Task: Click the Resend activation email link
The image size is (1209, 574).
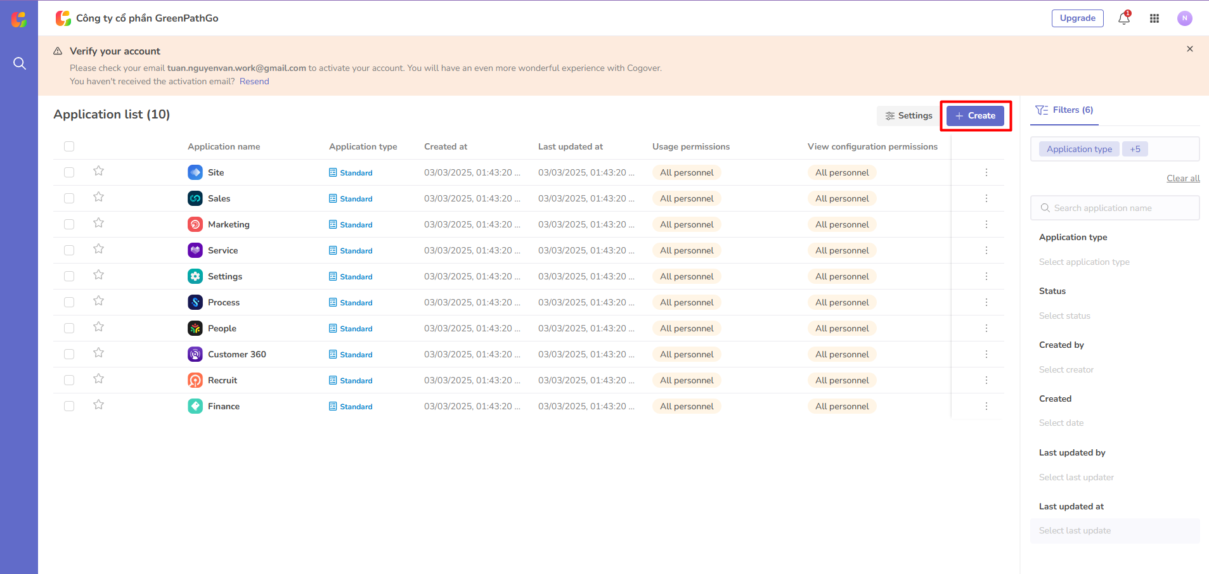Action: coord(254,81)
